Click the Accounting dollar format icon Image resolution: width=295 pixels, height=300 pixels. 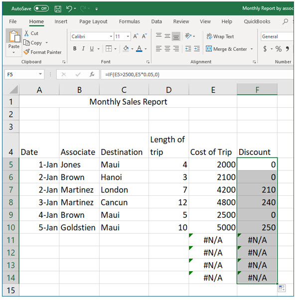pyautogui.click(x=265, y=49)
